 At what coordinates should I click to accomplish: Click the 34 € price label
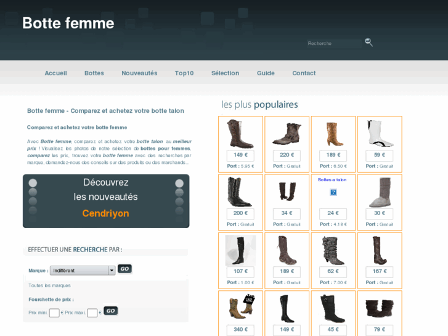[287, 213]
